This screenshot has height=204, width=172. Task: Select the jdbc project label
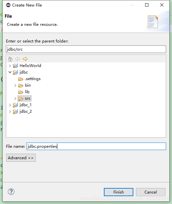(24, 72)
